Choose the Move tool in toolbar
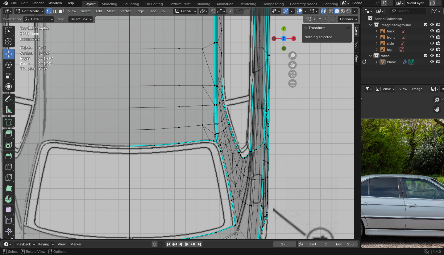The image size is (444, 255). 9,54
